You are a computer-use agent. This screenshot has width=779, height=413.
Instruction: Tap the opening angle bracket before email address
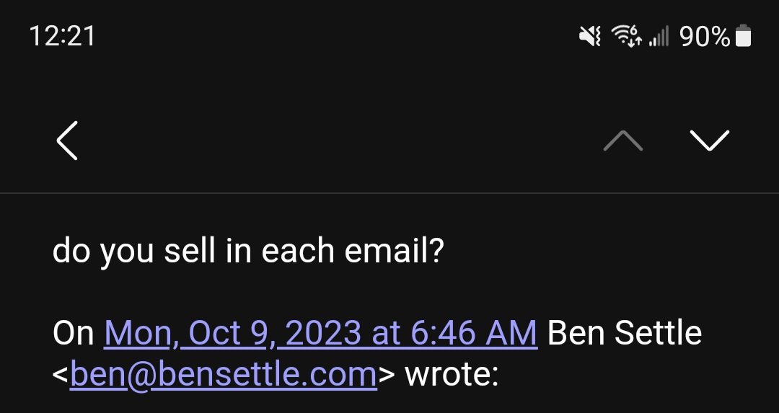click(x=61, y=376)
